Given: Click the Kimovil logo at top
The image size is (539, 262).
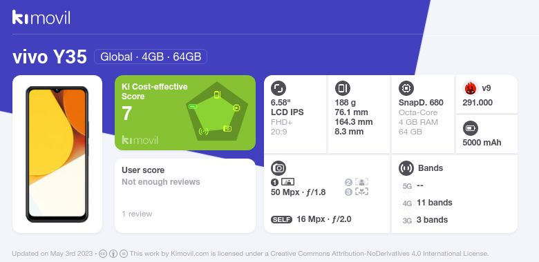Looking at the screenshot, I should point(41,17).
